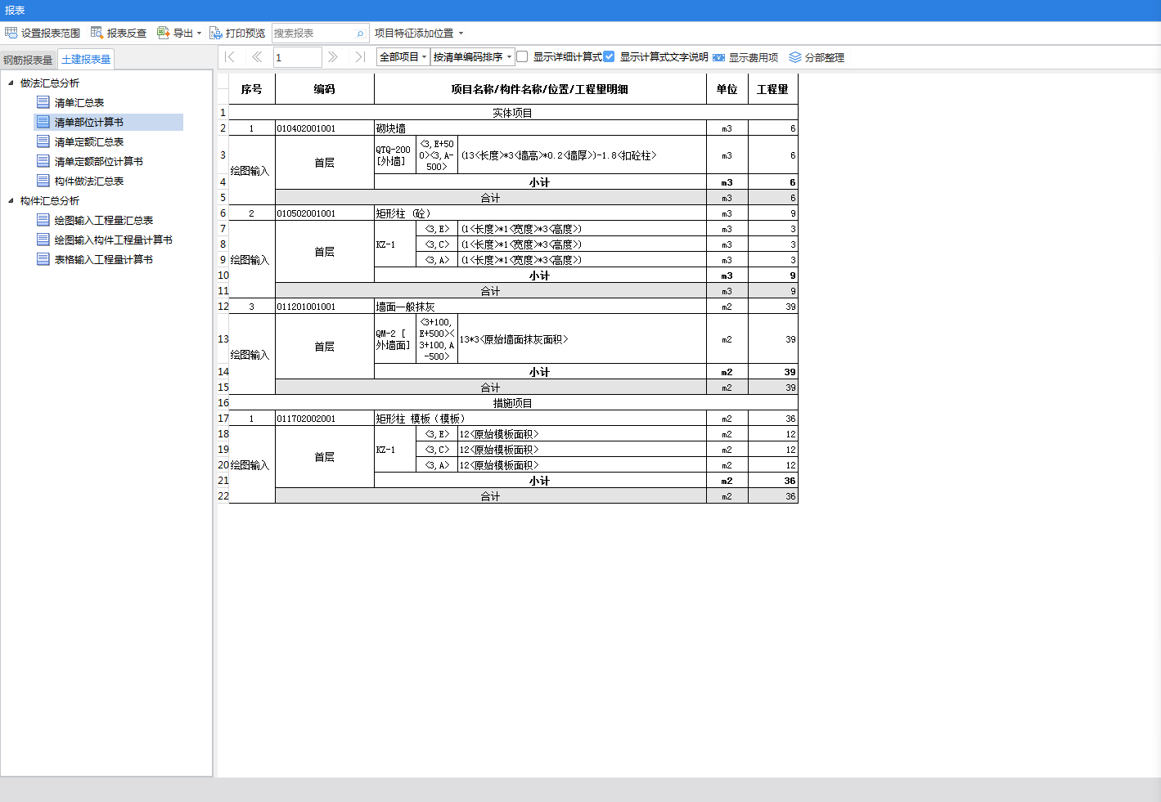Open 清单定额汇总表 report
The image size is (1161, 802).
(89, 141)
